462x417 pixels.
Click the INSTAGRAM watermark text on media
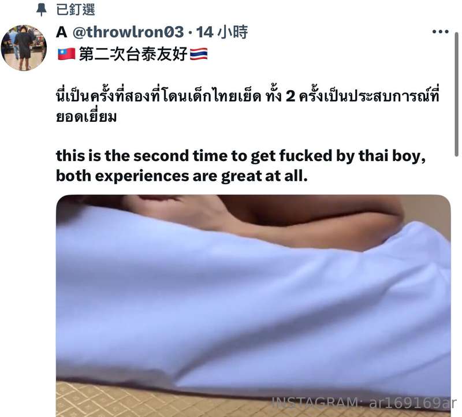(x=315, y=403)
